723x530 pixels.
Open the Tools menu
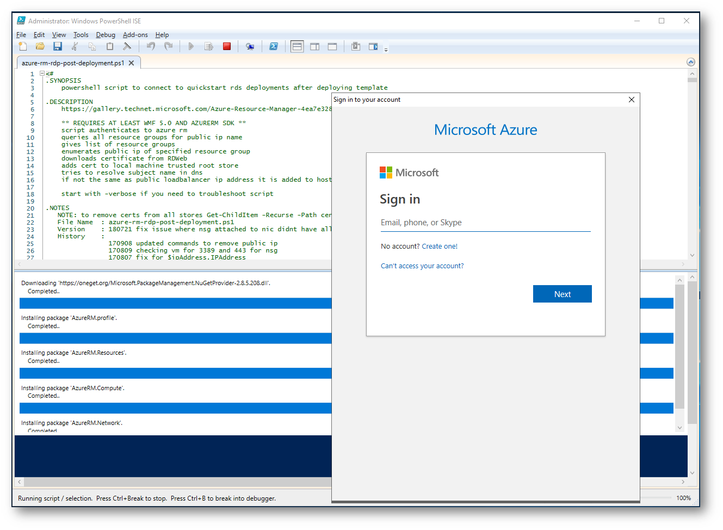pos(81,35)
